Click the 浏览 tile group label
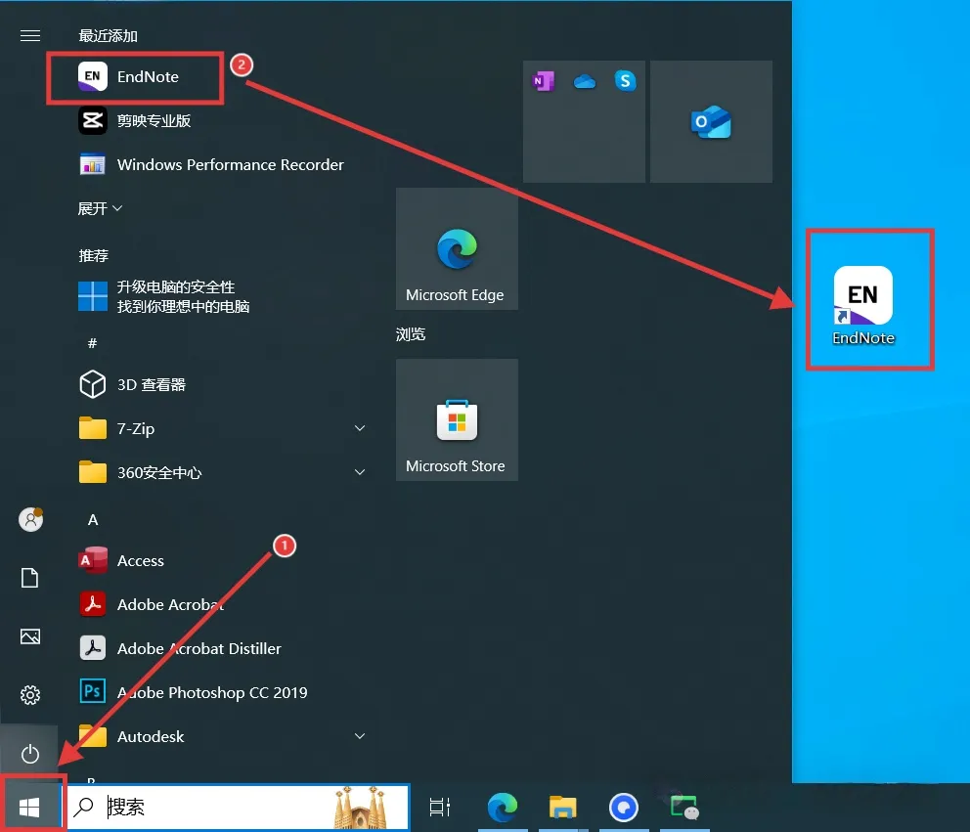 (411, 334)
